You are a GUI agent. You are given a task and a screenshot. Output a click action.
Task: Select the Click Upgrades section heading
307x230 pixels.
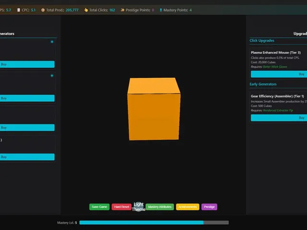coord(262,40)
